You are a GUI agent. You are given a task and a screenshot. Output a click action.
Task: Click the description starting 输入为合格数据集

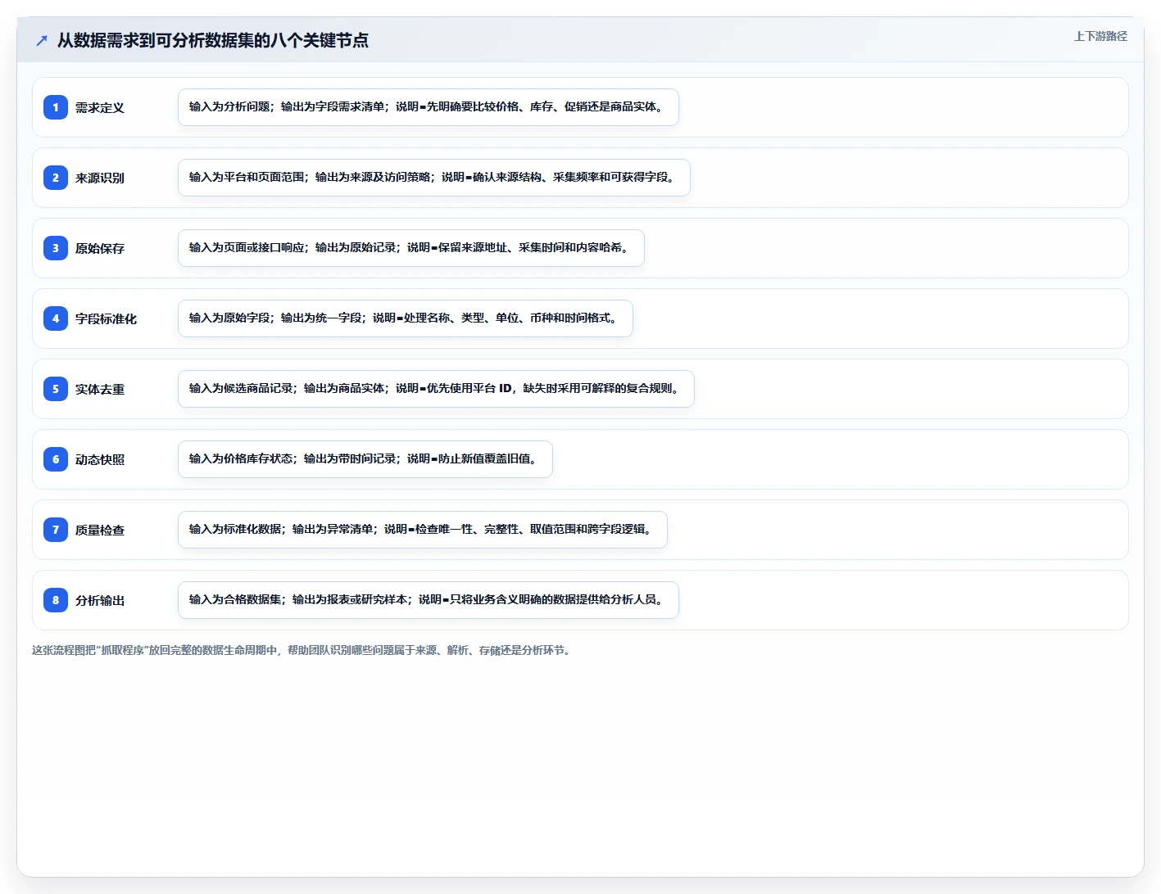(x=429, y=600)
